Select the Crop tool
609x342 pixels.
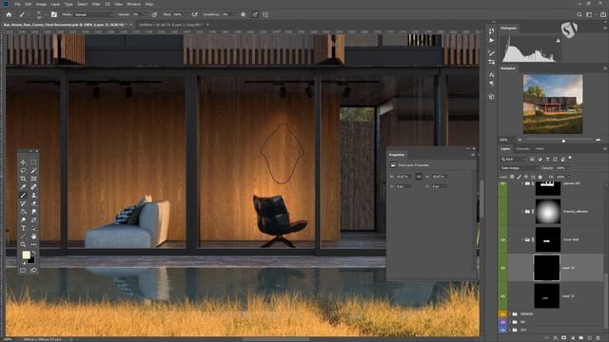(23, 179)
